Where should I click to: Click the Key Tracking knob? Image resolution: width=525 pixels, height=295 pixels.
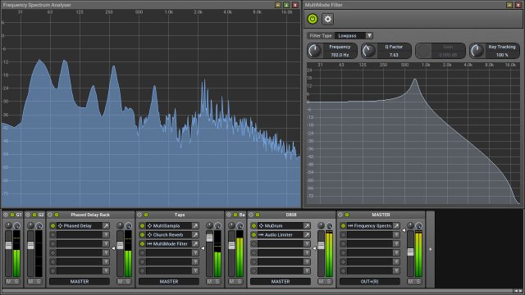click(477, 51)
